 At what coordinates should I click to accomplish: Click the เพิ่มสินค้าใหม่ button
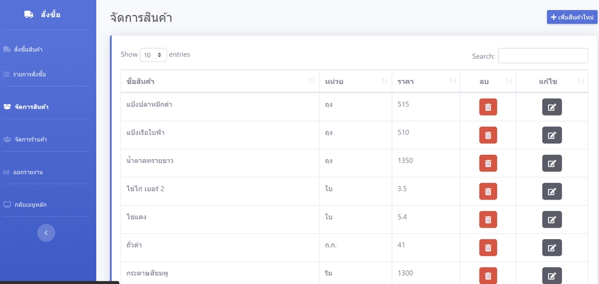(x=572, y=17)
